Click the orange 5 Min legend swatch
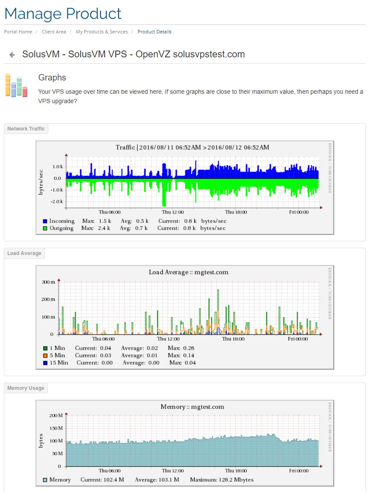The width and height of the screenshot is (368, 493). click(45, 356)
